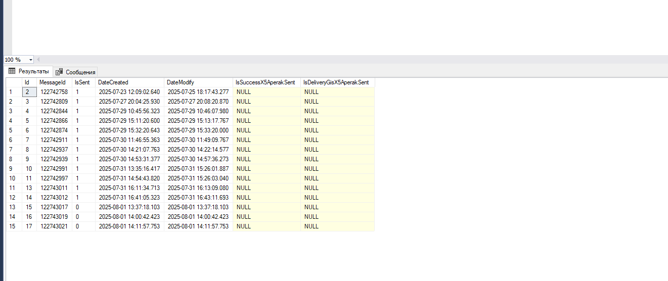Viewport: 668px width, 281px height.
Task: Click the IsSent cell for MessageId 122742758
Action: click(84, 92)
